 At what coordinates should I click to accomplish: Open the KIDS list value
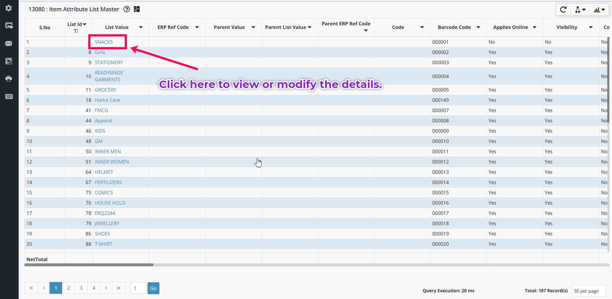tap(100, 131)
